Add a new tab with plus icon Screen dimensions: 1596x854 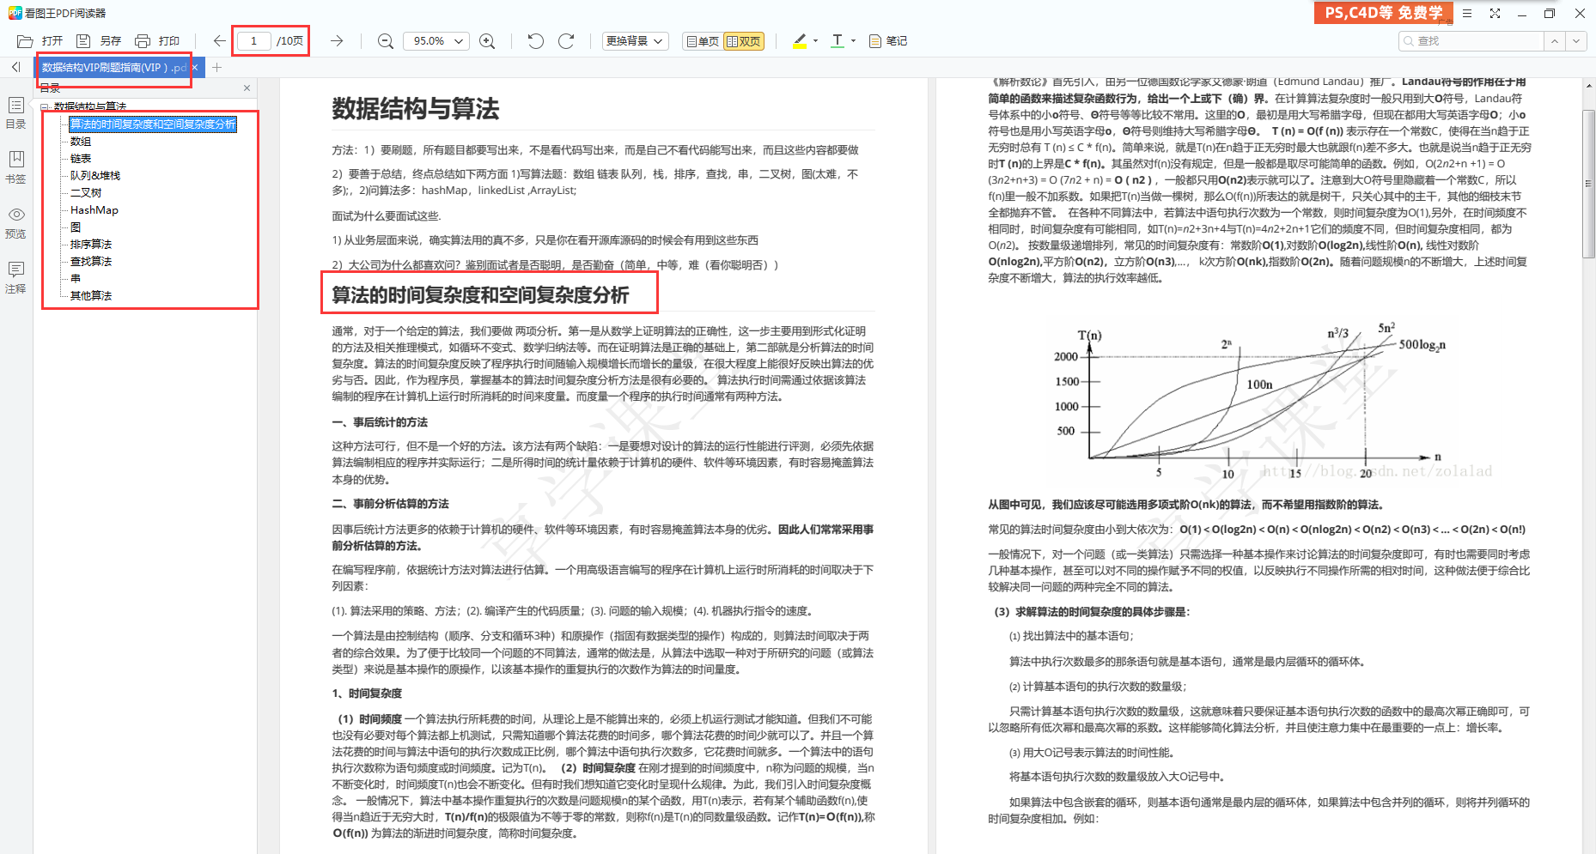[x=217, y=68]
